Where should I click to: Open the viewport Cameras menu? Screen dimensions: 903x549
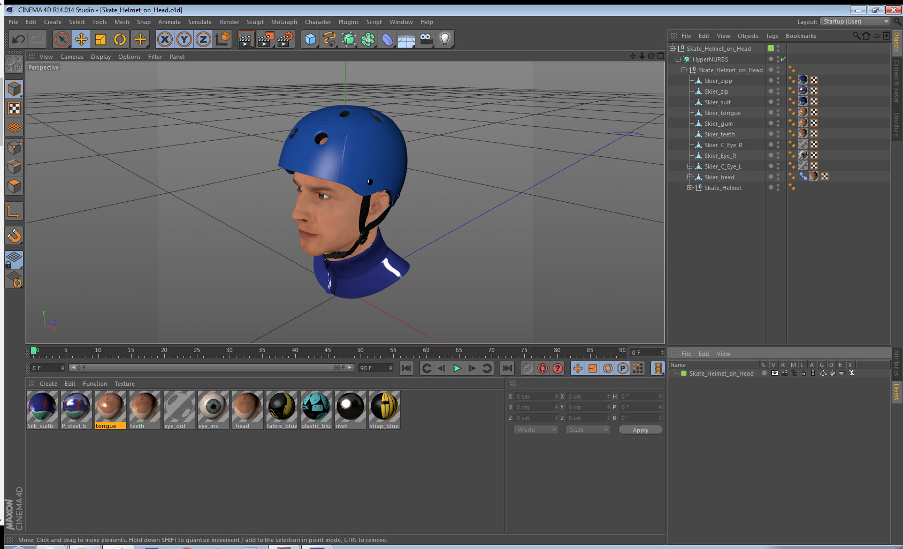pyautogui.click(x=72, y=57)
